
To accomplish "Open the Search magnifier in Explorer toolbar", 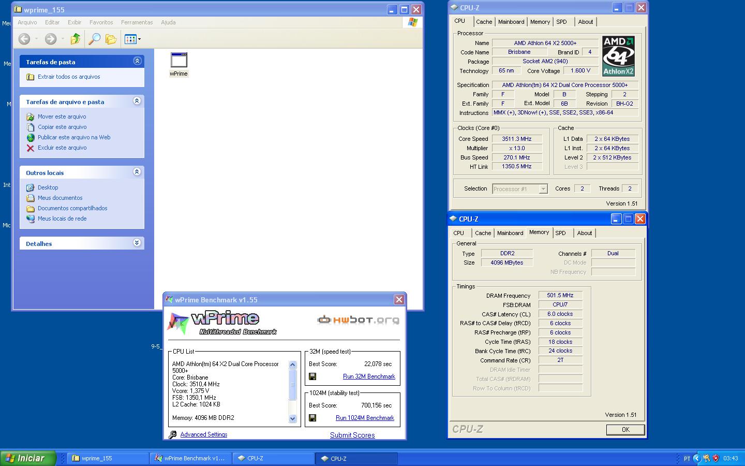I will click(x=94, y=39).
